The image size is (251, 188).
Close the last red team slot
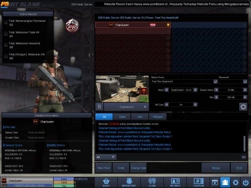tap(168, 69)
